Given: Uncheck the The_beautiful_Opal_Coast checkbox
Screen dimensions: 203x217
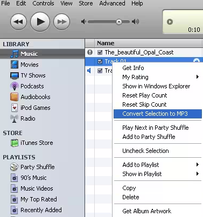Looking at the screenshot, I should click(x=100, y=52).
